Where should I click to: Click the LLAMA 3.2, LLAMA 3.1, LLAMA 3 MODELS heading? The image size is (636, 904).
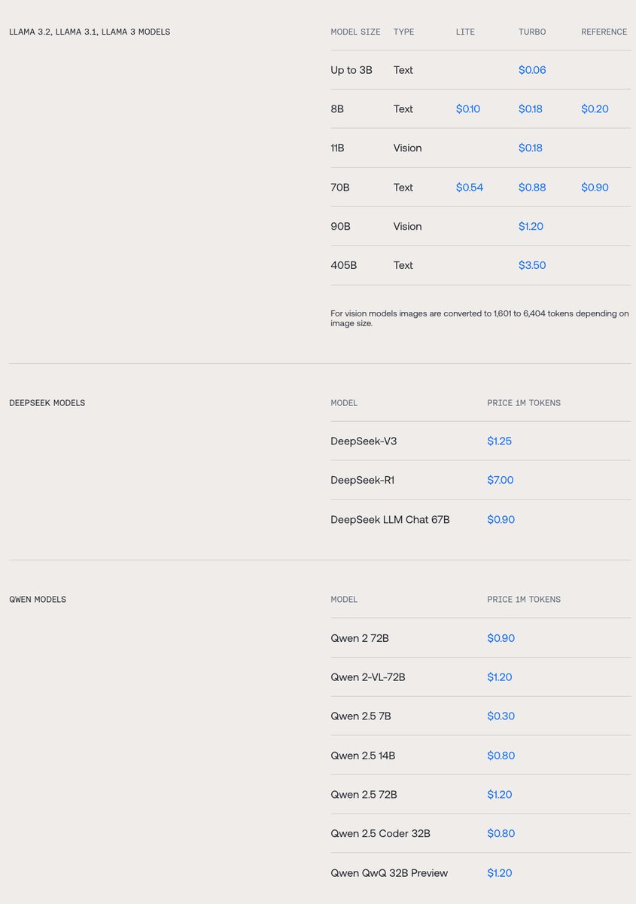coord(90,32)
